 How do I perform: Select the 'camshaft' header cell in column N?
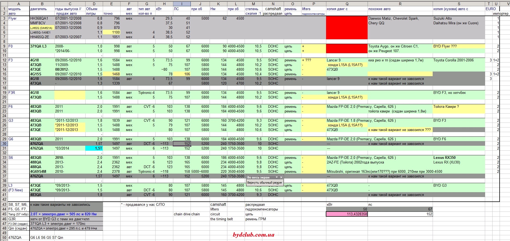[273, 9]
